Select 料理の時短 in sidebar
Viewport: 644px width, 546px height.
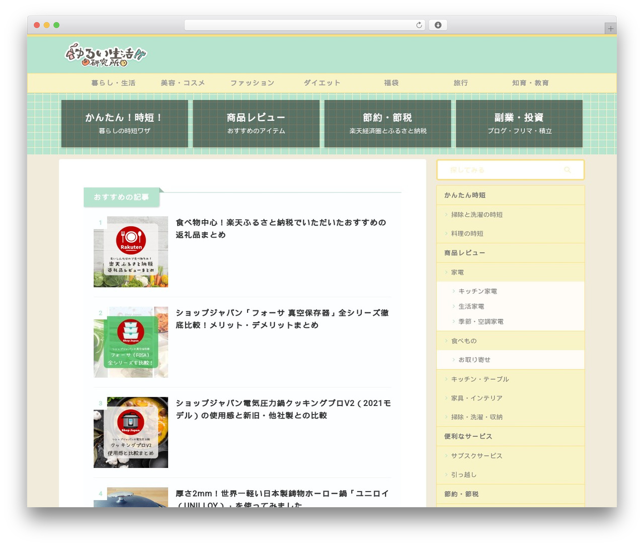click(x=467, y=234)
